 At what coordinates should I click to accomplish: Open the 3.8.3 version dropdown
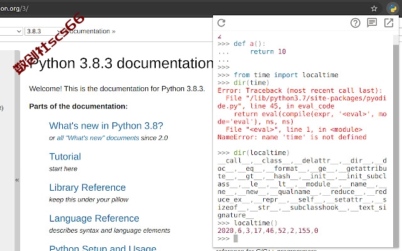[x=43, y=31]
